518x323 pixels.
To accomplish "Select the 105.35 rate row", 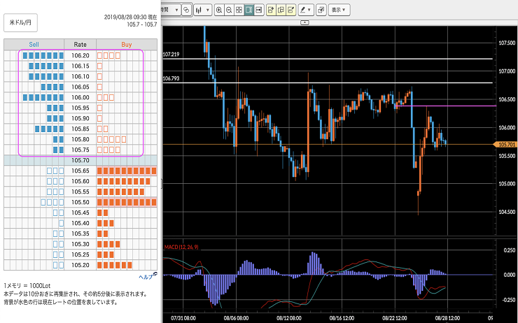I will click(x=80, y=234).
